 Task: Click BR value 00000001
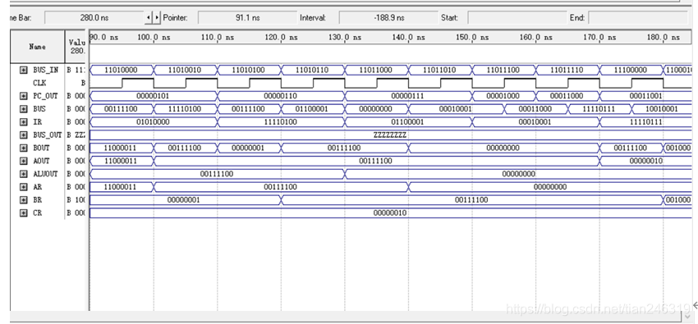184,200
